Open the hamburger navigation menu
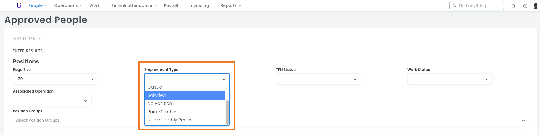The image size is (540, 135). tap(7, 6)
